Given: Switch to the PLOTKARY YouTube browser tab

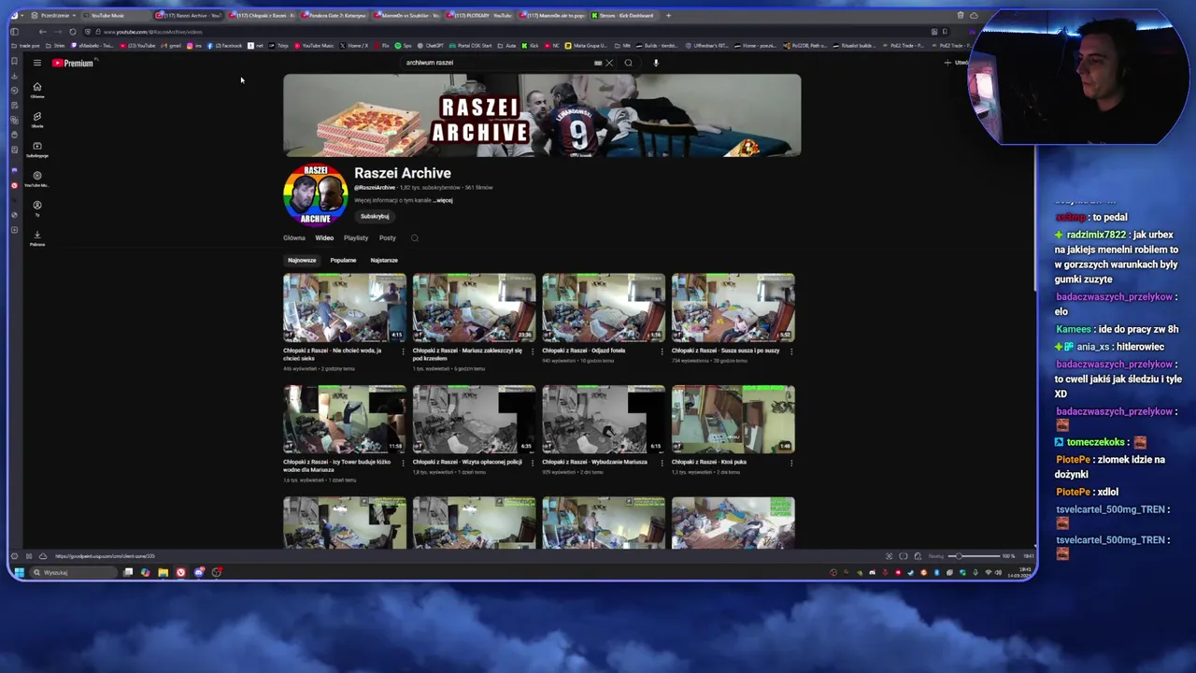Looking at the screenshot, I should (x=480, y=15).
